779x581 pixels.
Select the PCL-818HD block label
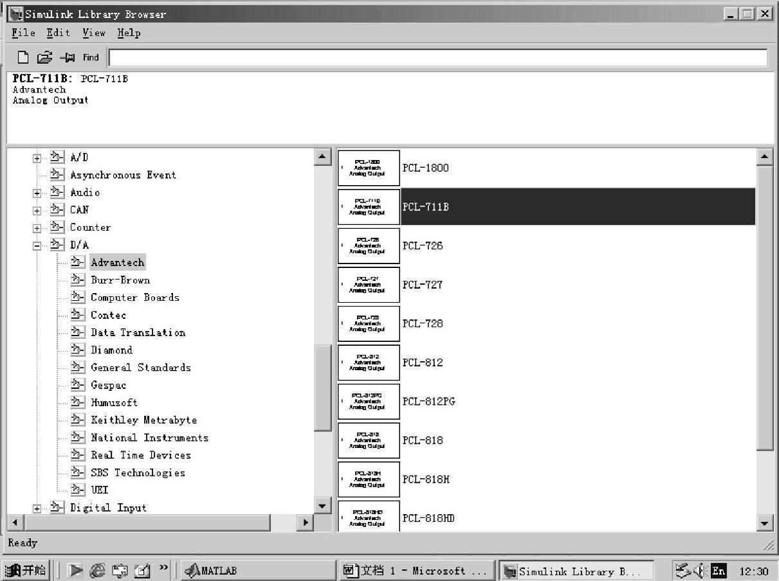coord(428,518)
